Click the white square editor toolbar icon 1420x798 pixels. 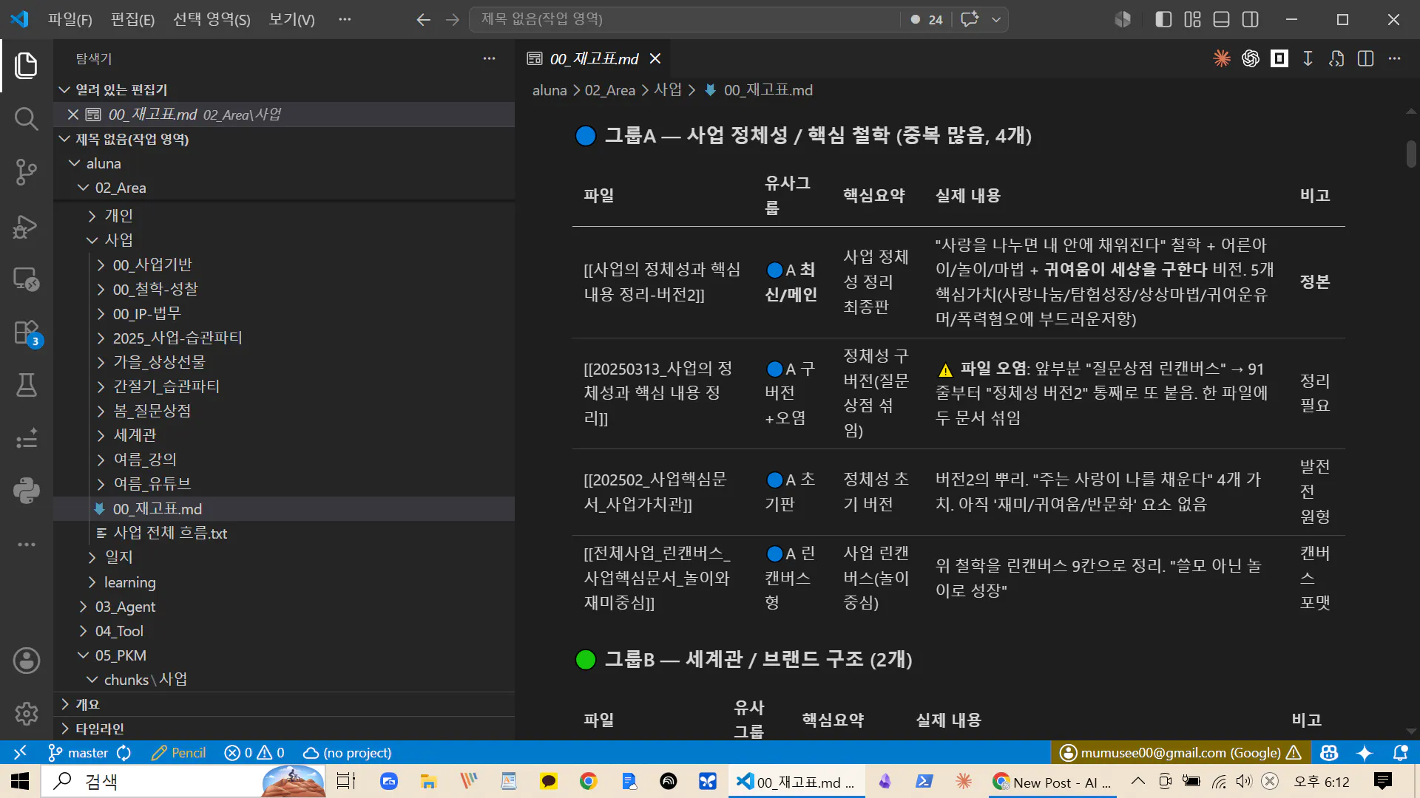(x=1279, y=58)
